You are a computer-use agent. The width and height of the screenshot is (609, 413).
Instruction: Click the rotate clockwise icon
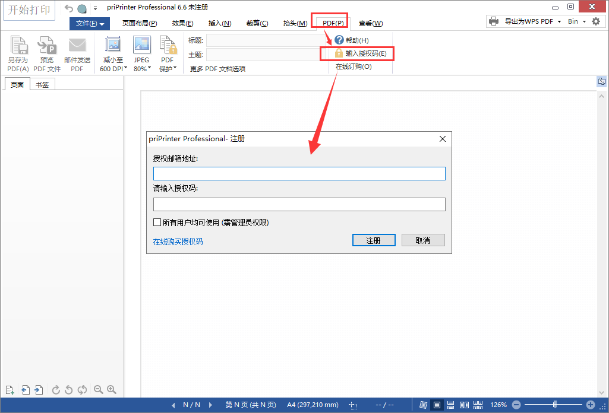coord(56,390)
